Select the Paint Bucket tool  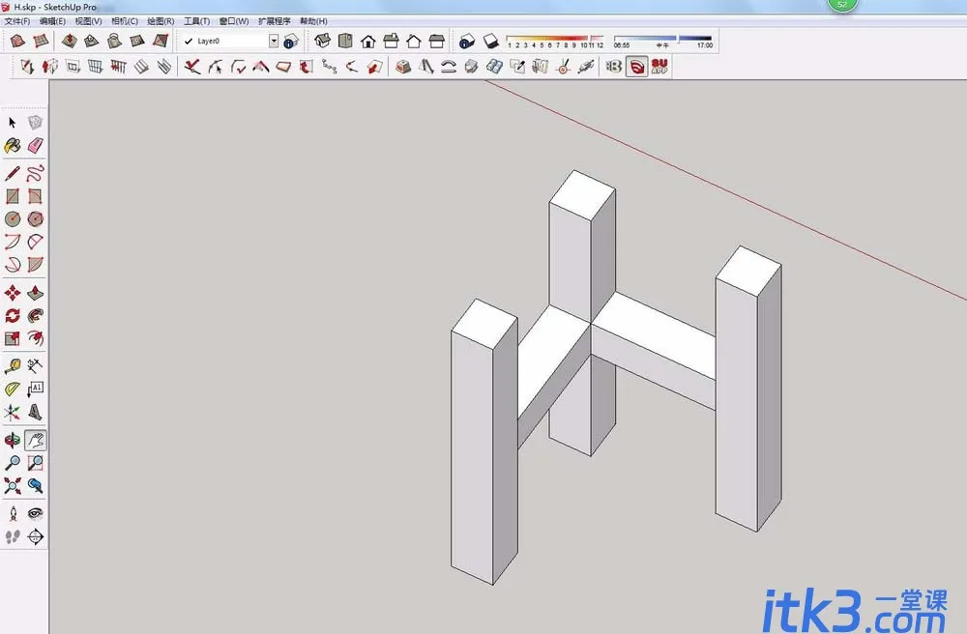click(13, 145)
